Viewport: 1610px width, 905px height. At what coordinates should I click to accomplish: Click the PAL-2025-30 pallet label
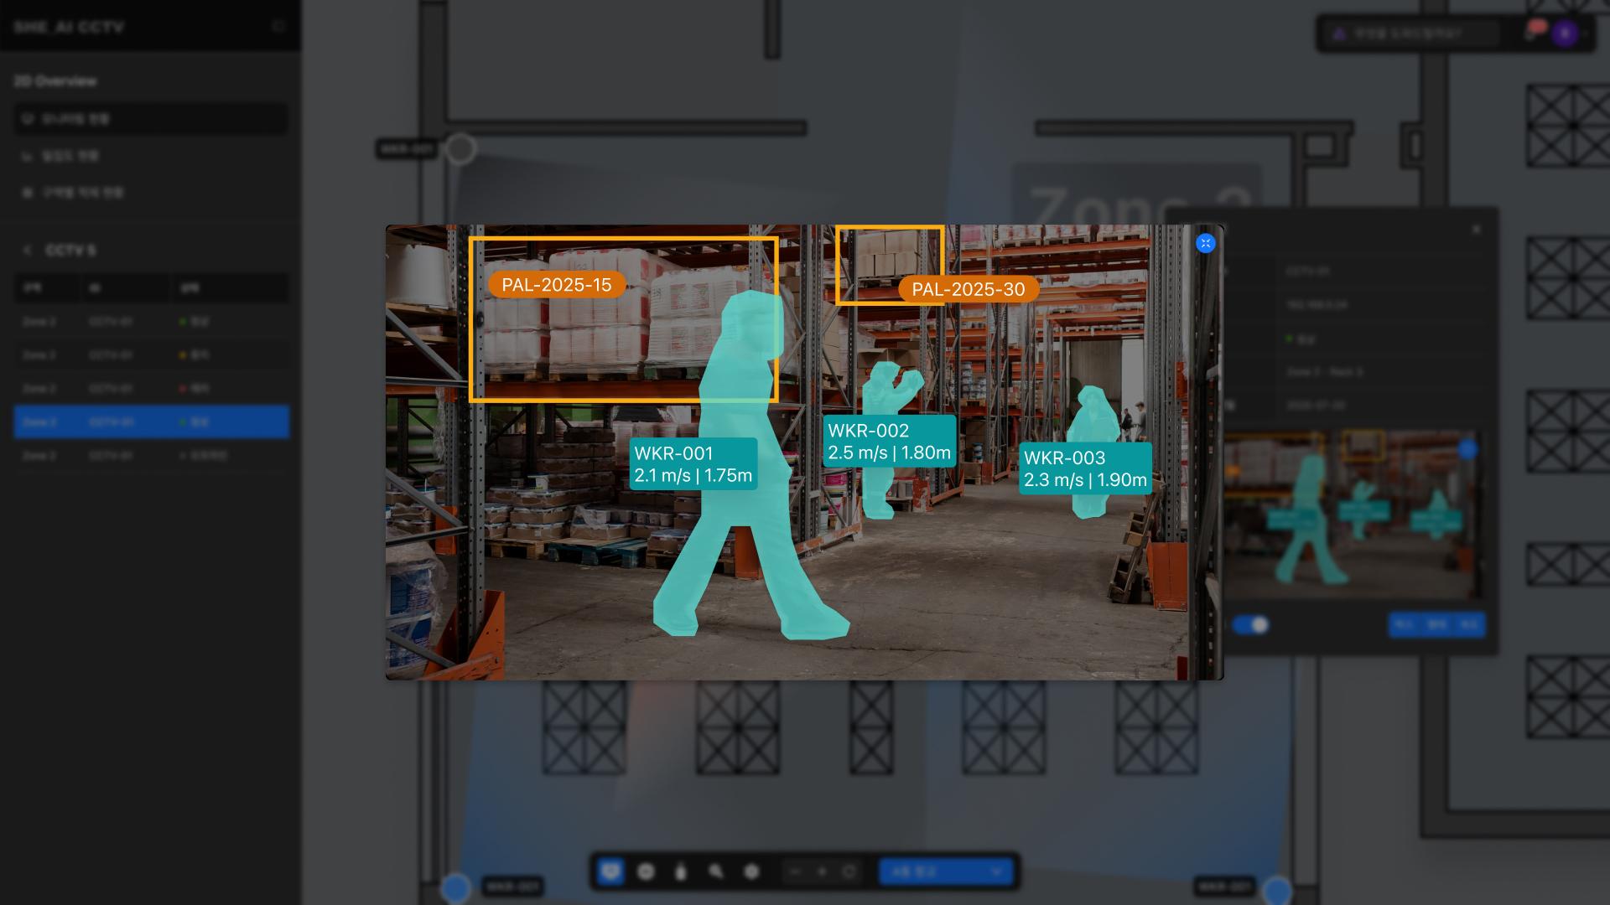click(968, 290)
